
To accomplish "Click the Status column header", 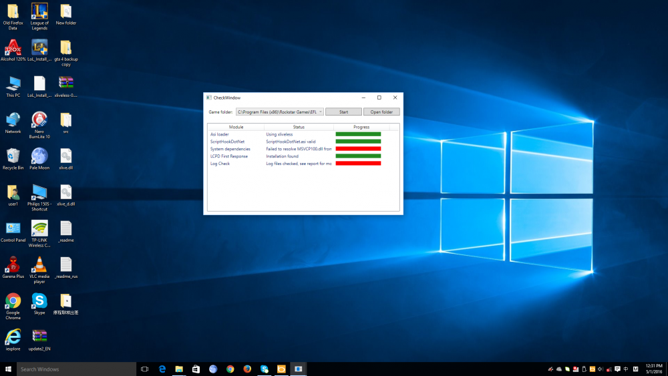I will pos(299,127).
